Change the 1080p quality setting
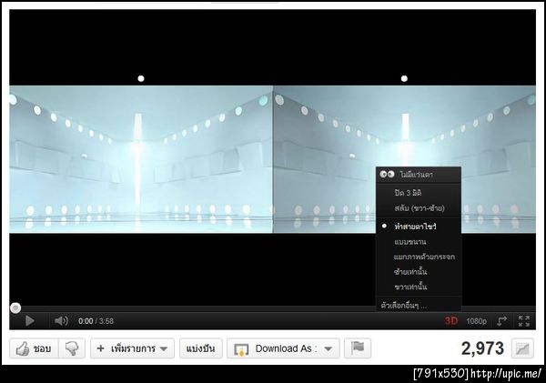 tap(476, 321)
